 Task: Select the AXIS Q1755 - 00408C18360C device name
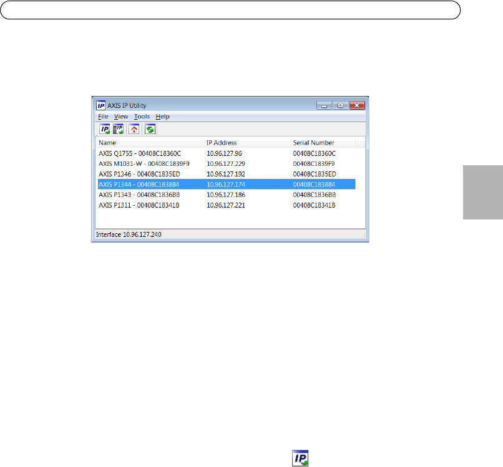(x=140, y=153)
